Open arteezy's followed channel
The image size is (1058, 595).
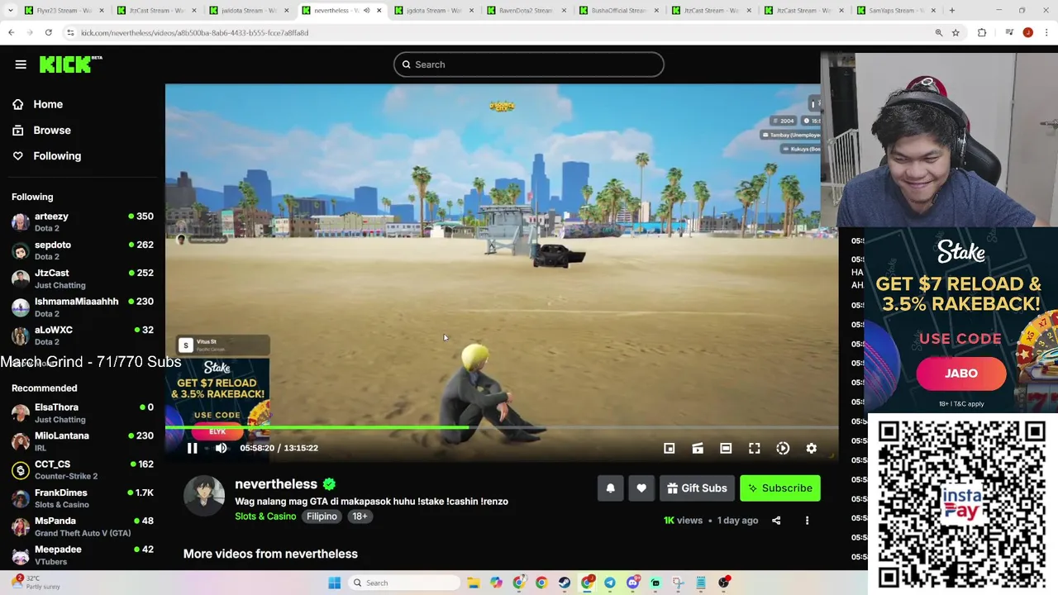pyautogui.click(x=83, y=222)
